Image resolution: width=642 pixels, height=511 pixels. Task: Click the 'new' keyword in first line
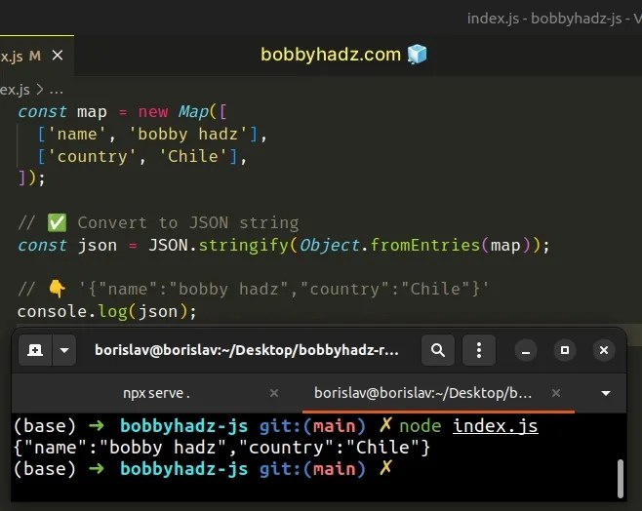point(153,111)
